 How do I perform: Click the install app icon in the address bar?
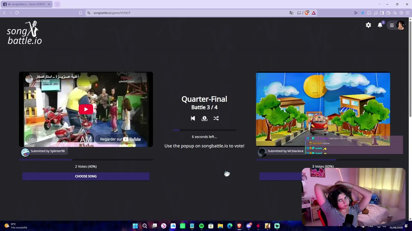pyautogui.click(x=299, y=13)
